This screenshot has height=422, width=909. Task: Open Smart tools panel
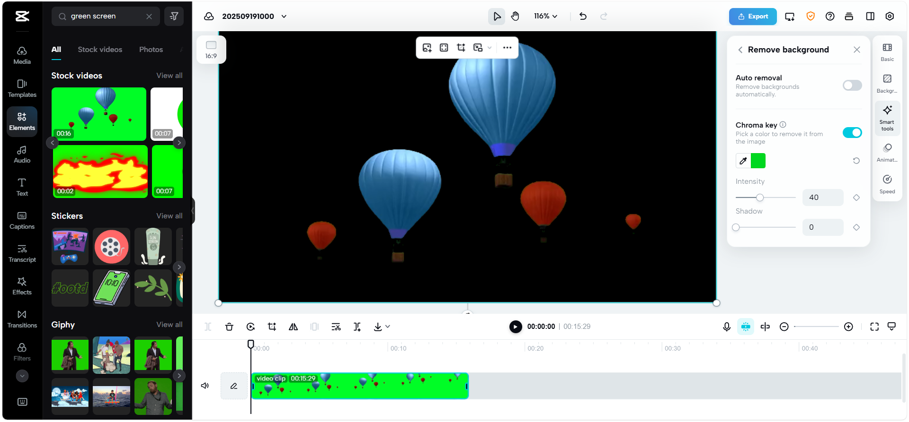click(887, 117)
